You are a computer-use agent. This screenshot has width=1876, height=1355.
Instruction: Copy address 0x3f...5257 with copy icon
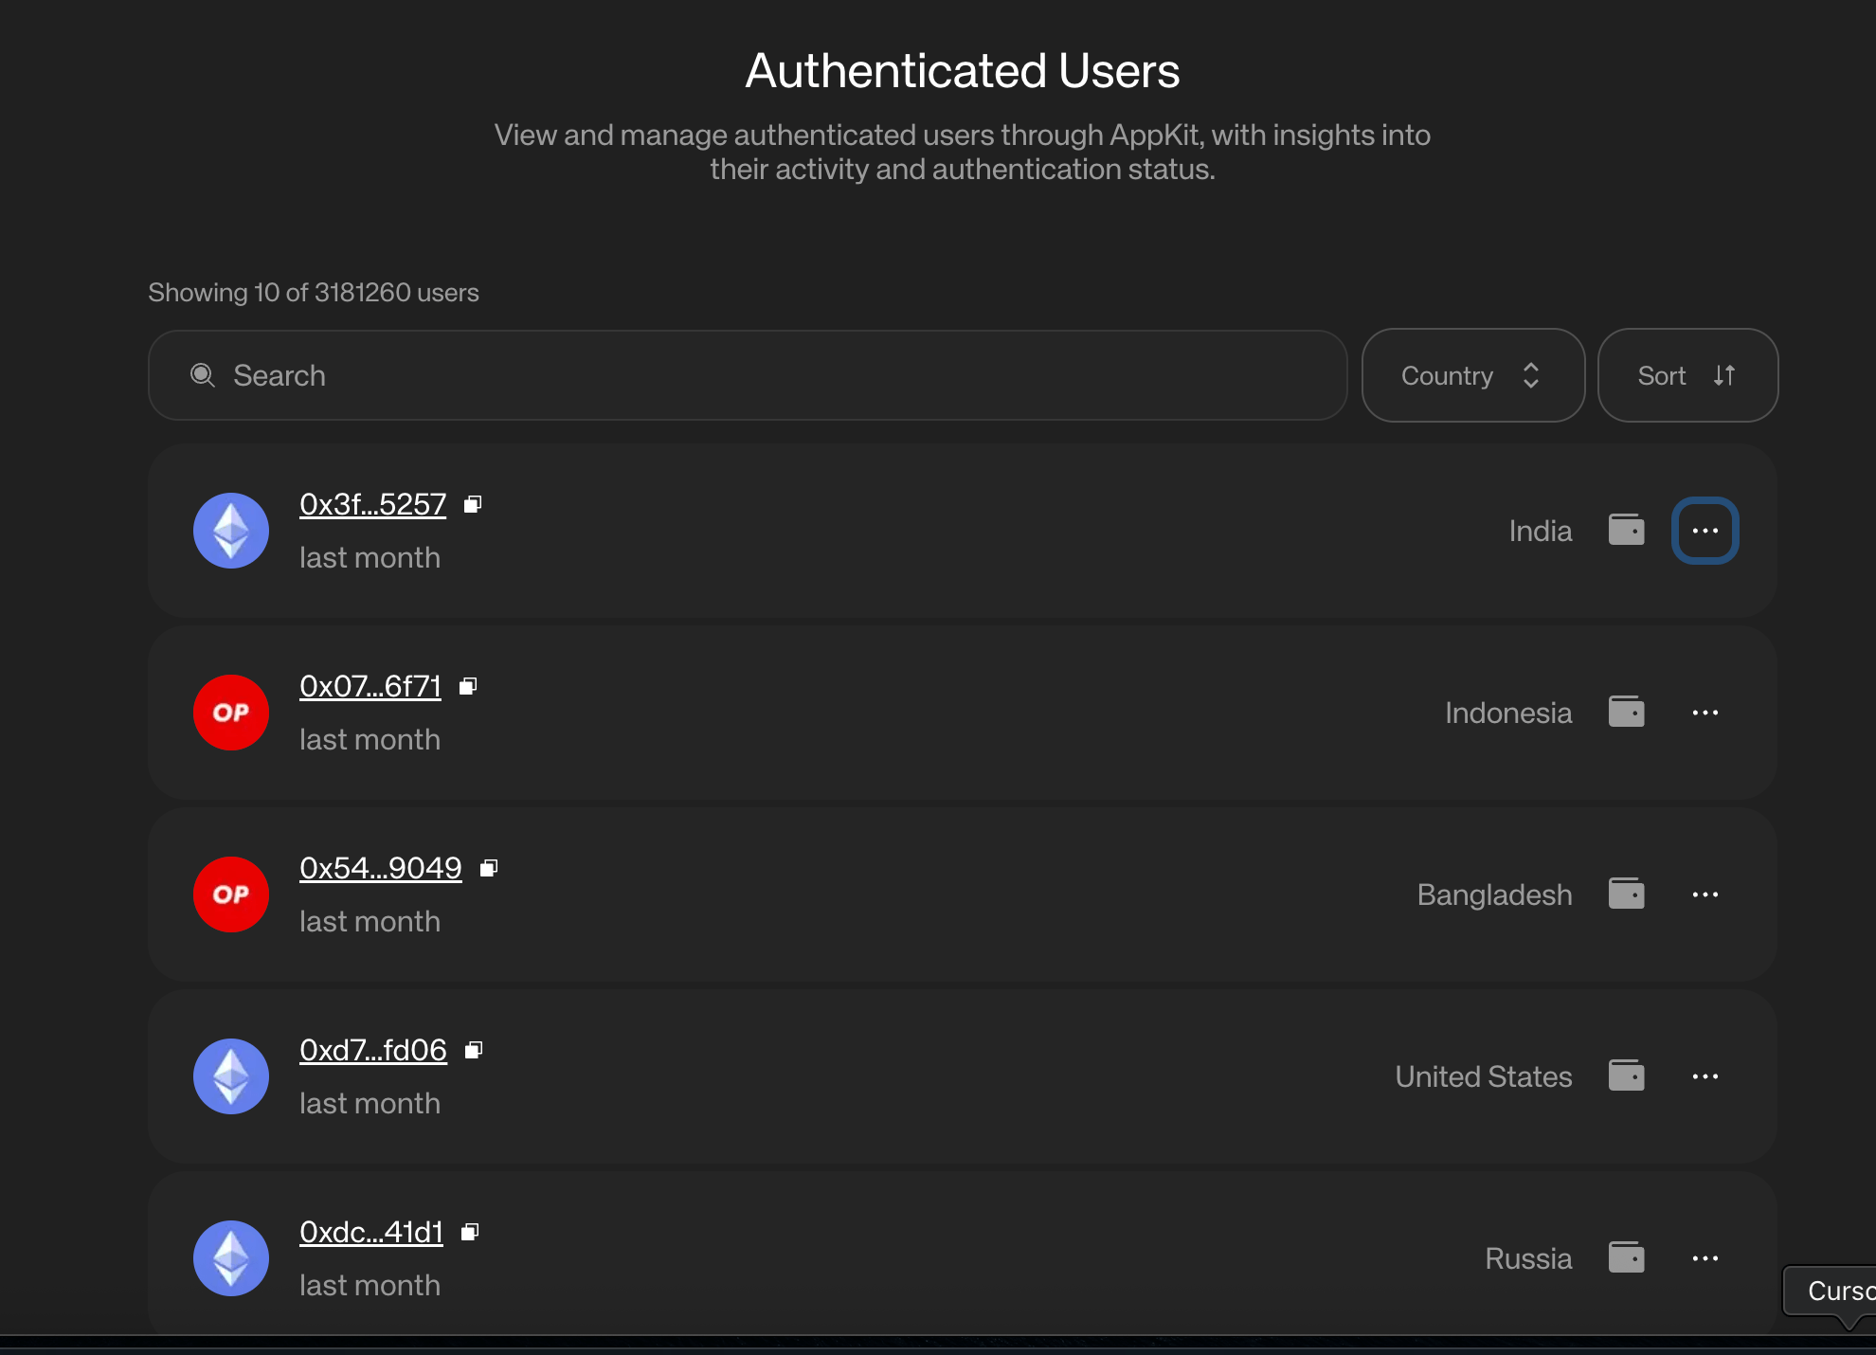tap(473, 504)
